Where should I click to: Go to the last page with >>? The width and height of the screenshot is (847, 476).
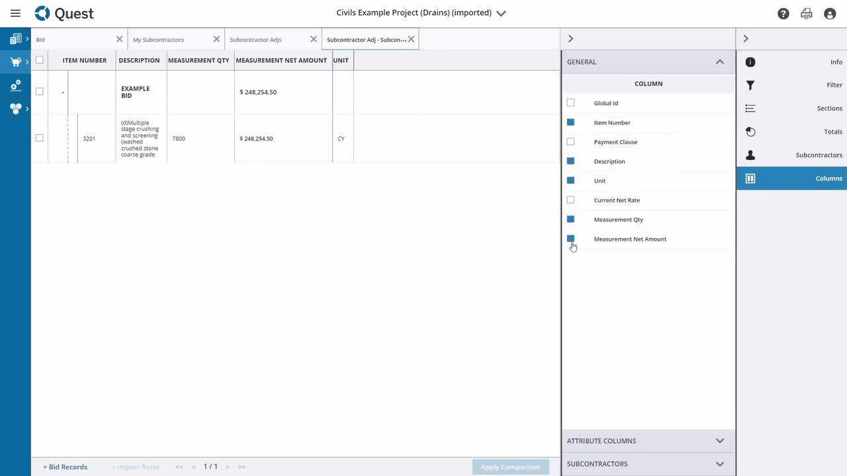242,467
